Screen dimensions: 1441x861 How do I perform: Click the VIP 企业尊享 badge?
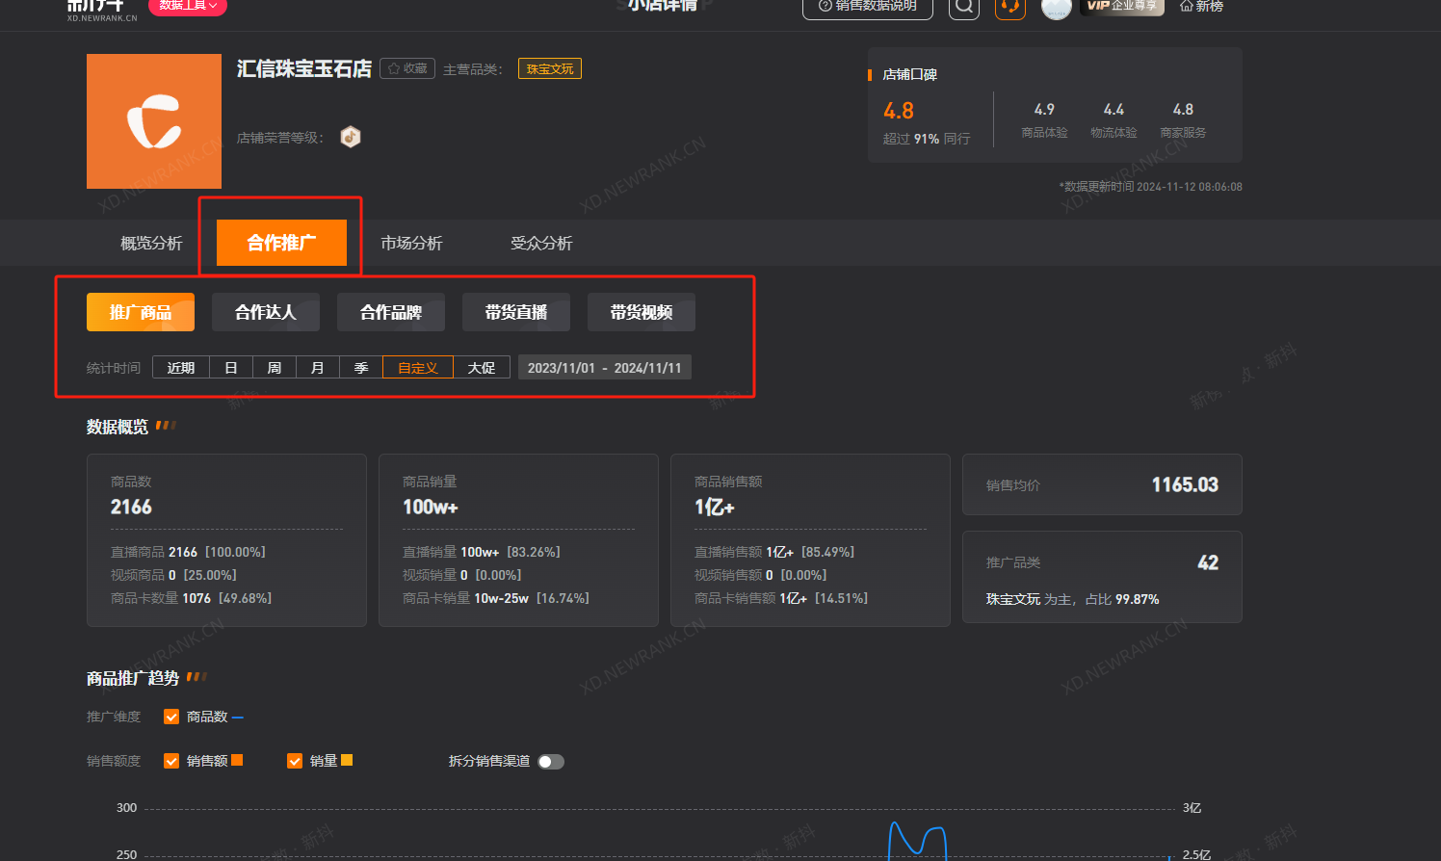[x=1122, y=6]
